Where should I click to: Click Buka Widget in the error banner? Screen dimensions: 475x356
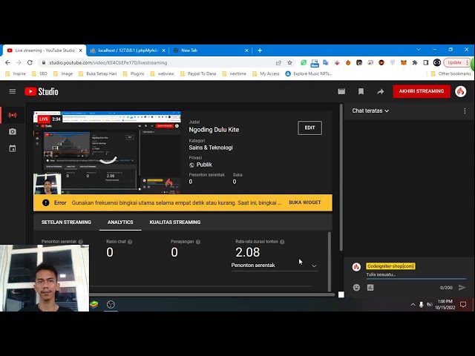[305, 202]
